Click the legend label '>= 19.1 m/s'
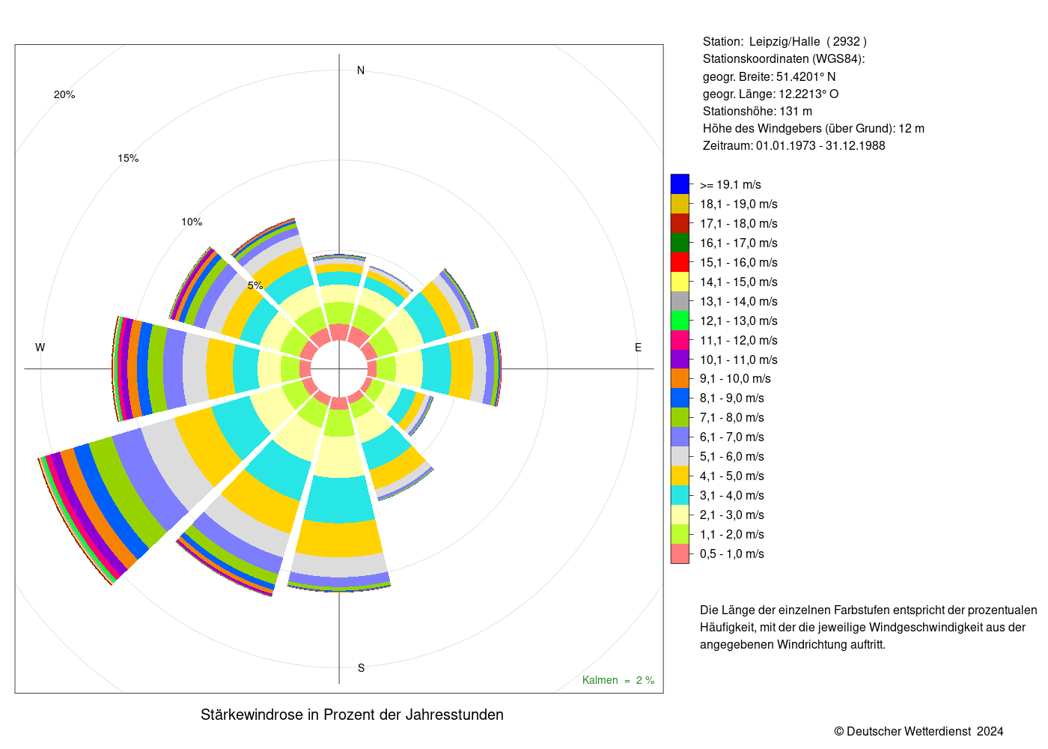The width and height of the screenshot is (1048, 749). tap(731, 185)
